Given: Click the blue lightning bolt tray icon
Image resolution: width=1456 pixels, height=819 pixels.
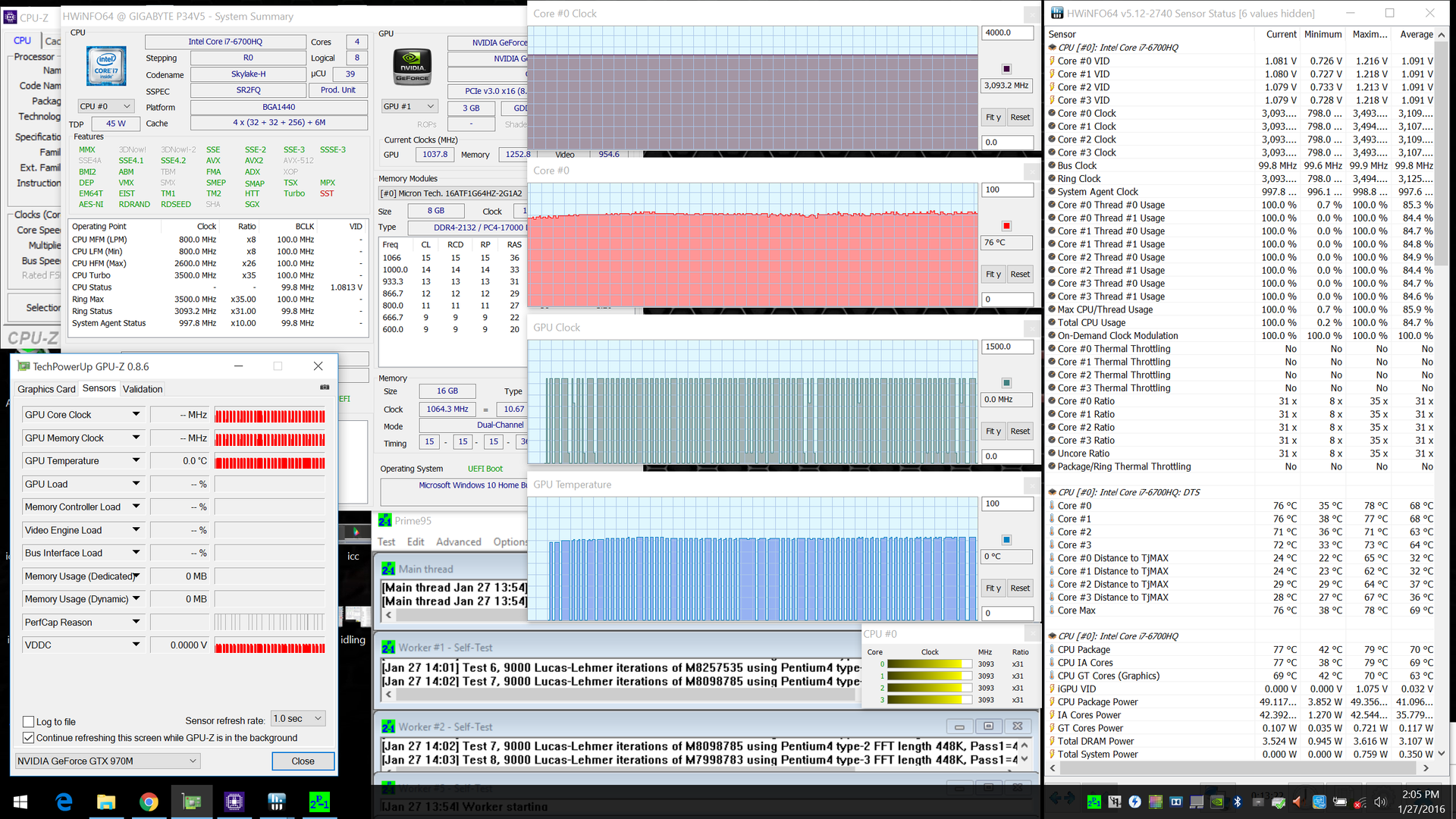Looking at the screenshot, I should pos(1134,802).
